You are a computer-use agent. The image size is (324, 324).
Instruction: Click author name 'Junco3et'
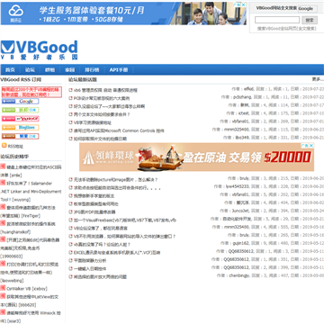pyautogui.click(x=240, y=211)
